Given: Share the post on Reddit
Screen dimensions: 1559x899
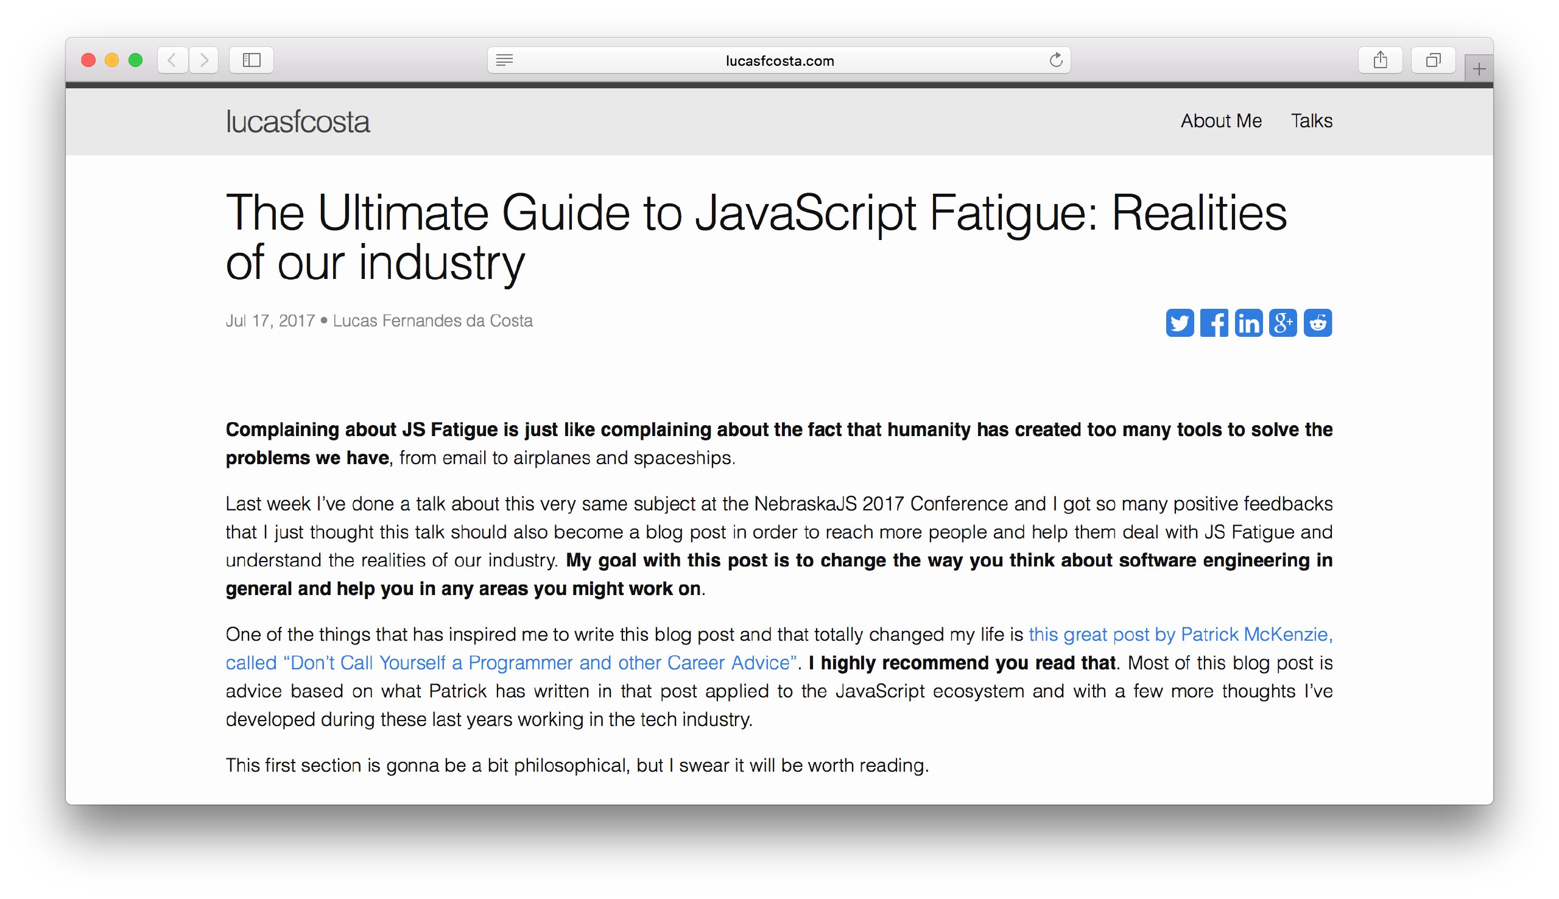Looking at the screenshot, I should (1318, 323).
